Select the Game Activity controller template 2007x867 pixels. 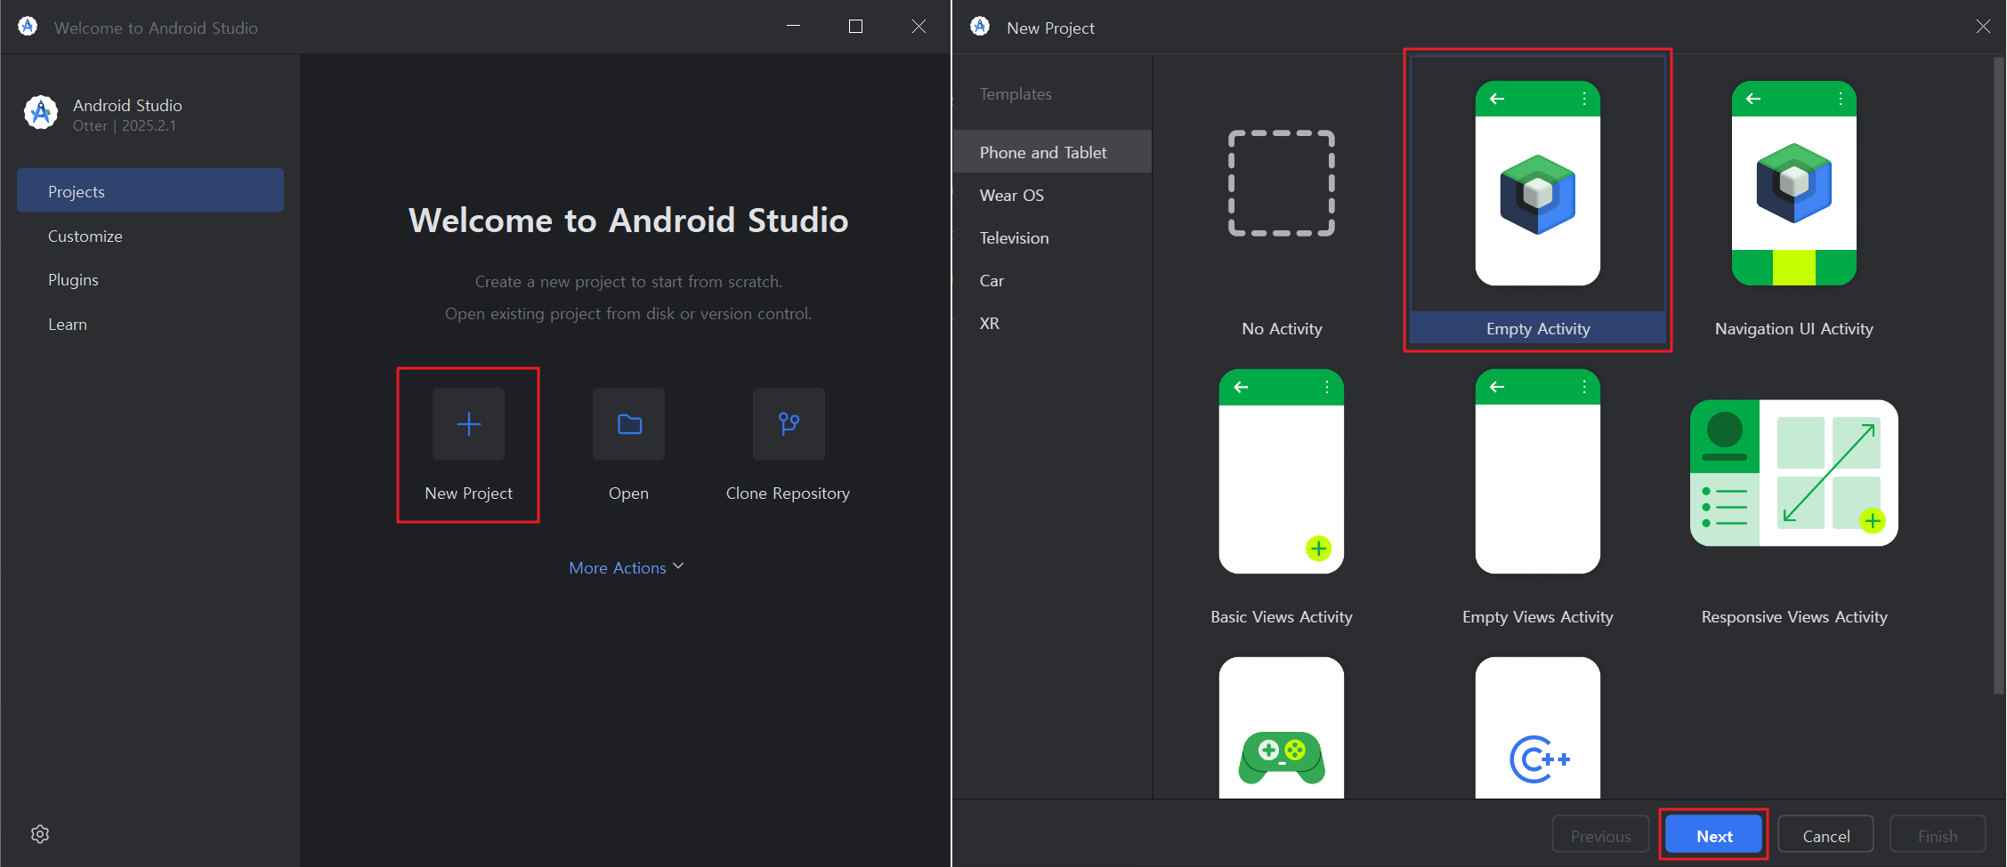coord(1282,727)
